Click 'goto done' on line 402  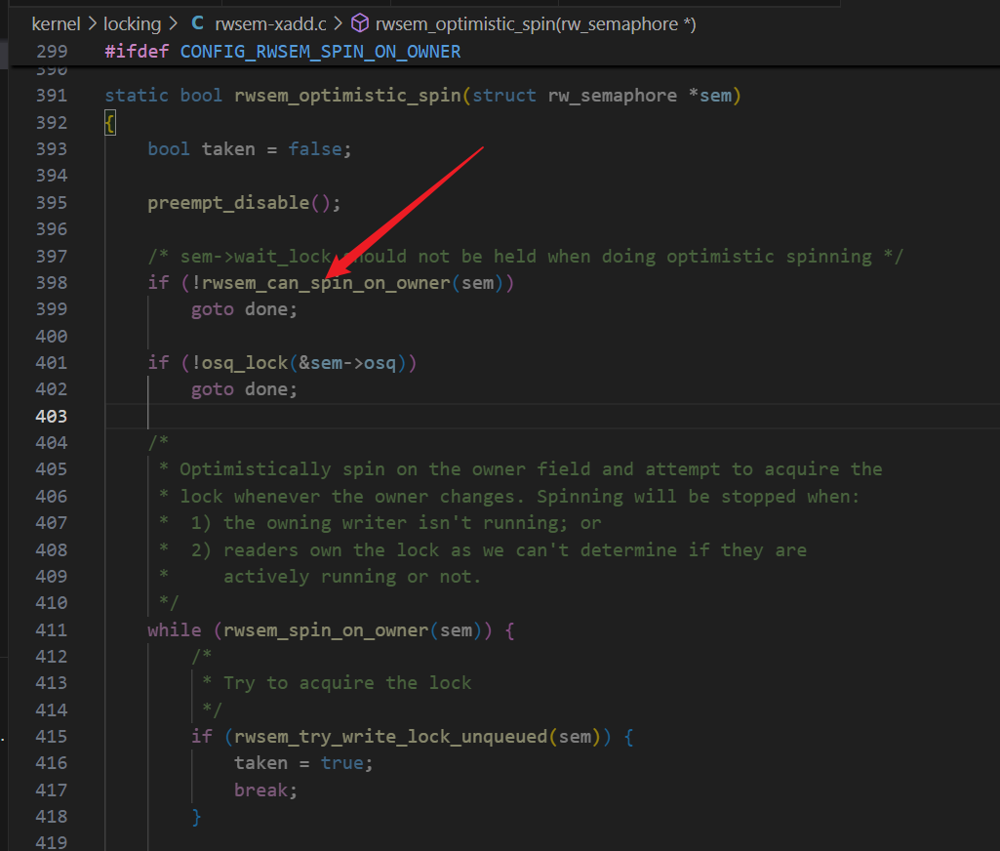244,389
